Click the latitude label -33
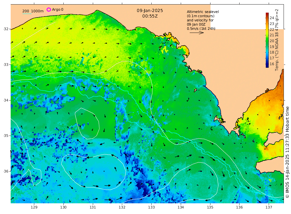The height and width of the screenshot is (214, 291). click(x=6, y=65)
